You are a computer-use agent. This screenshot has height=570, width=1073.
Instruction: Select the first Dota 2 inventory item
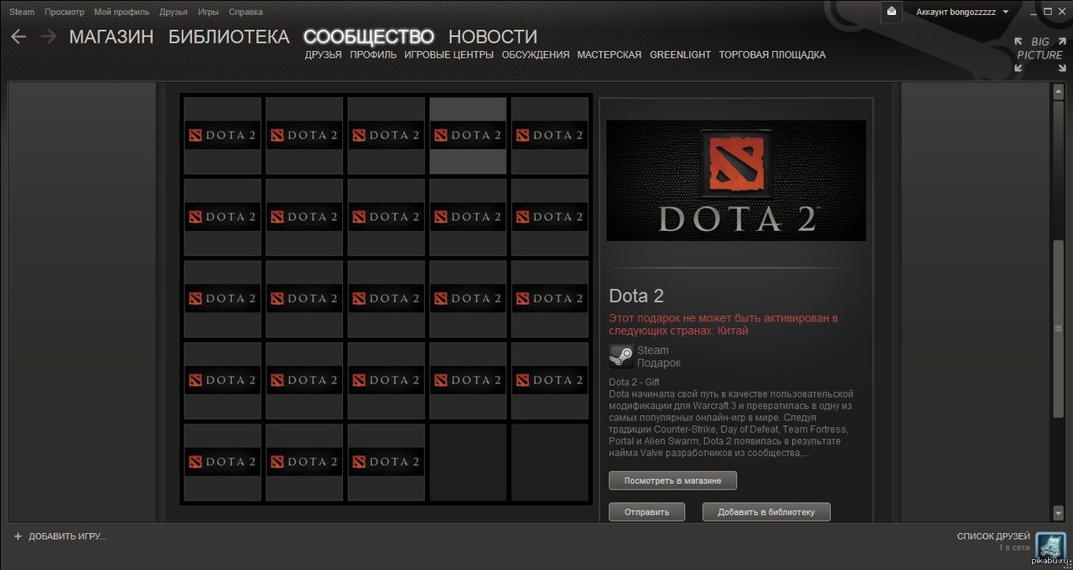(x=223, y=136)
